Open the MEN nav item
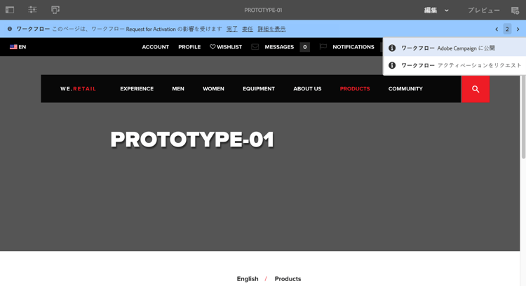 pos(178,89)
